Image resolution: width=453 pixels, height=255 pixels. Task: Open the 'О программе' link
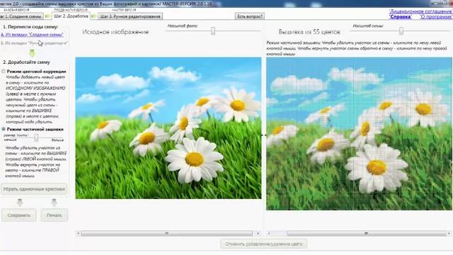[x=436, y=17]
